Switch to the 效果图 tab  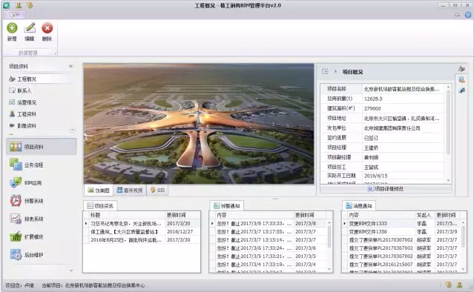coord(99,190)
